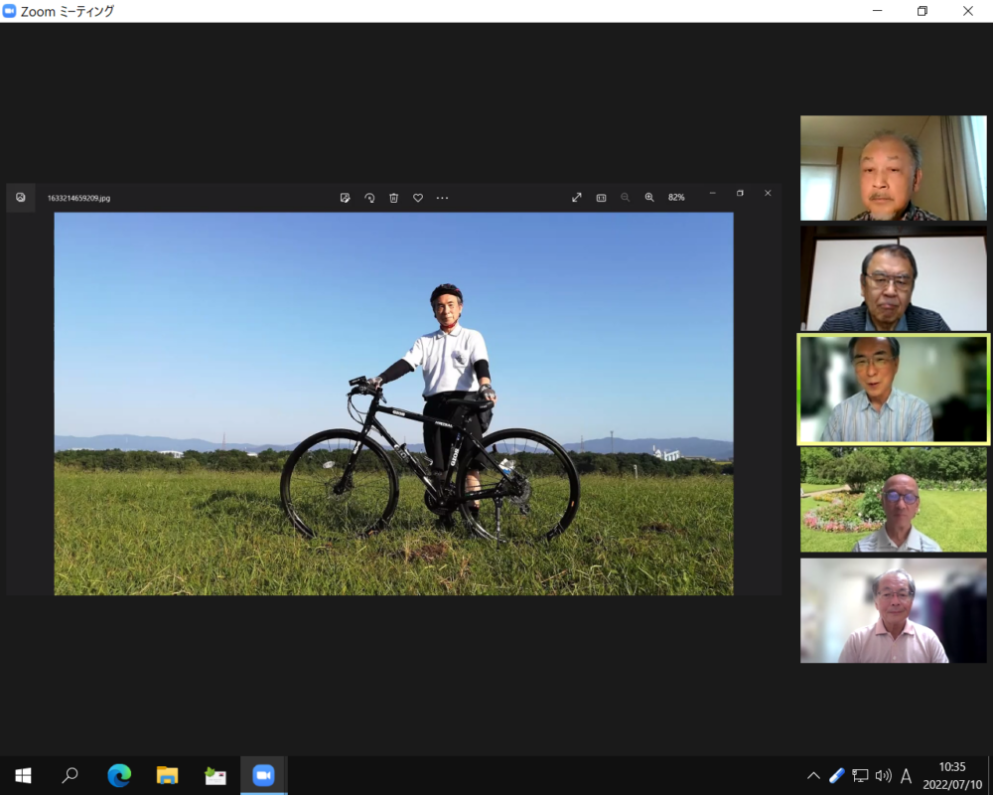Open the volume control in system tray
993x795 pixels.
tap(883, 775)
